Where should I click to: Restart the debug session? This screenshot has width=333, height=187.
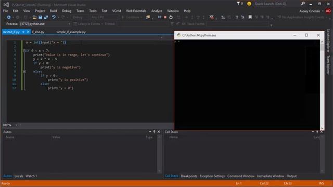[x=171, y=17]
